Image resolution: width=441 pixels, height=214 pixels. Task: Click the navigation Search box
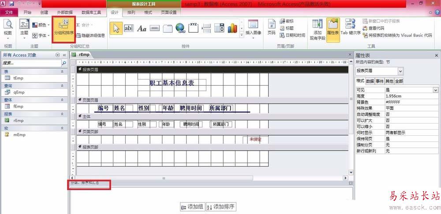point(31,63)
